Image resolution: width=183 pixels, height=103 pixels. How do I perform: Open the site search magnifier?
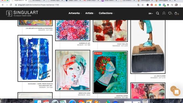(158, 13)
